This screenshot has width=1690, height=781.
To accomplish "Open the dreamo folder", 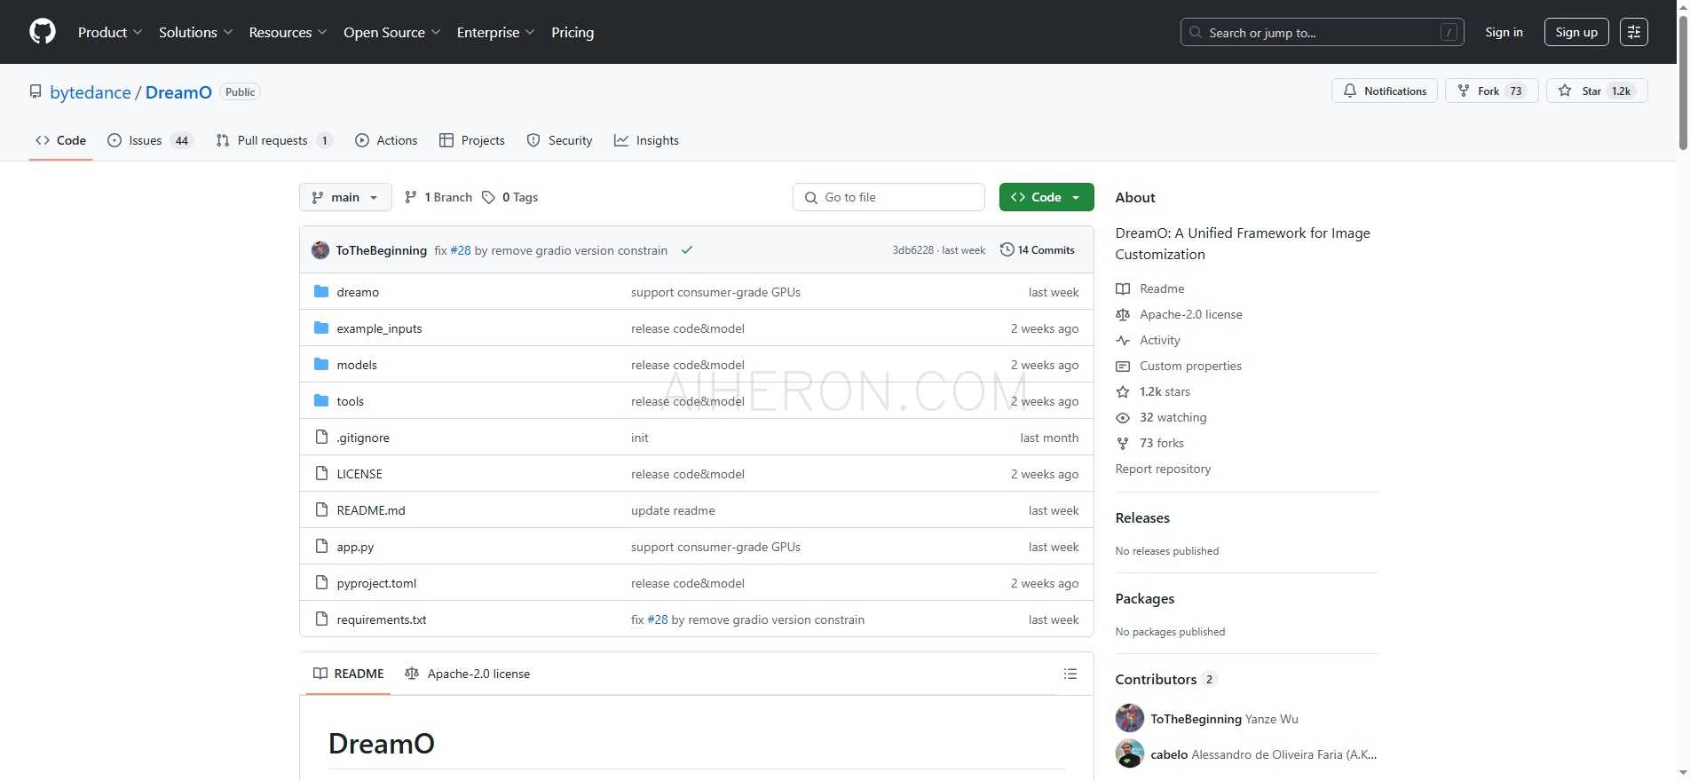I will 358,292.
